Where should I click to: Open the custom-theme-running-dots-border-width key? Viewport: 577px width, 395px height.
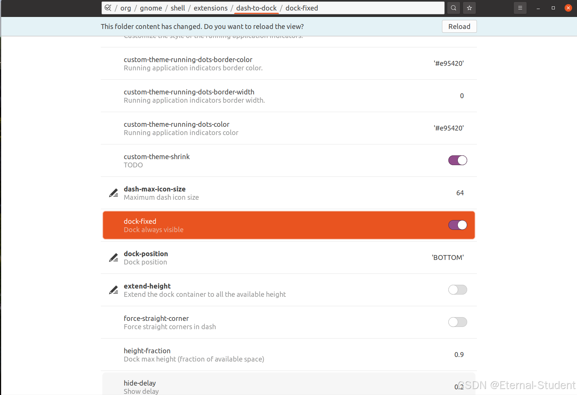289,96
